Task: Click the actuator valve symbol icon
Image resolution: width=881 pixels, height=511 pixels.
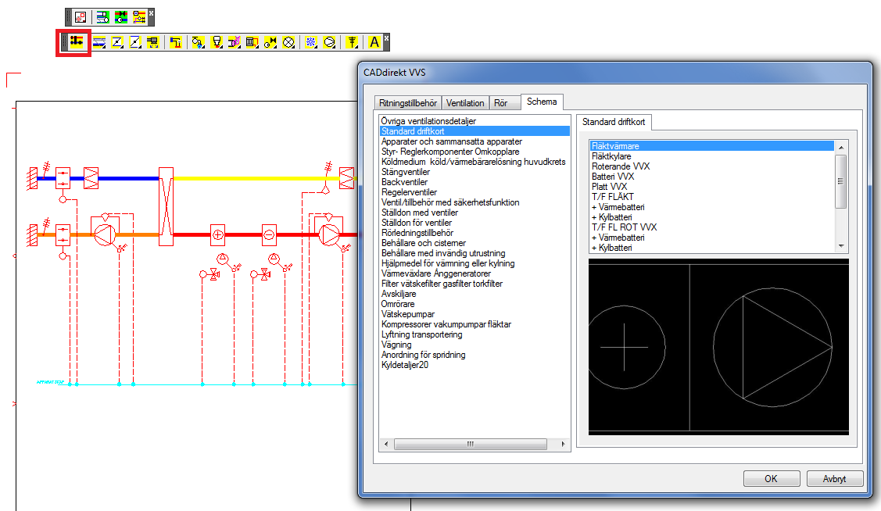Action: (x=270, y=42)
